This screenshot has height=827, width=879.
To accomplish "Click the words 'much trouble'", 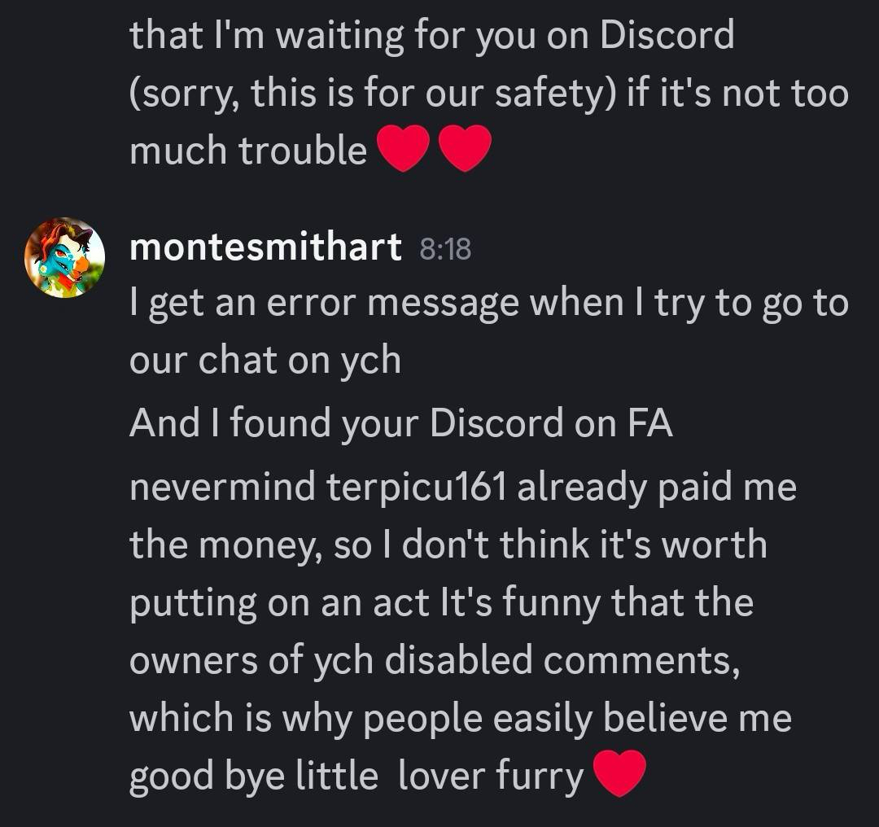I will point(248,151).
